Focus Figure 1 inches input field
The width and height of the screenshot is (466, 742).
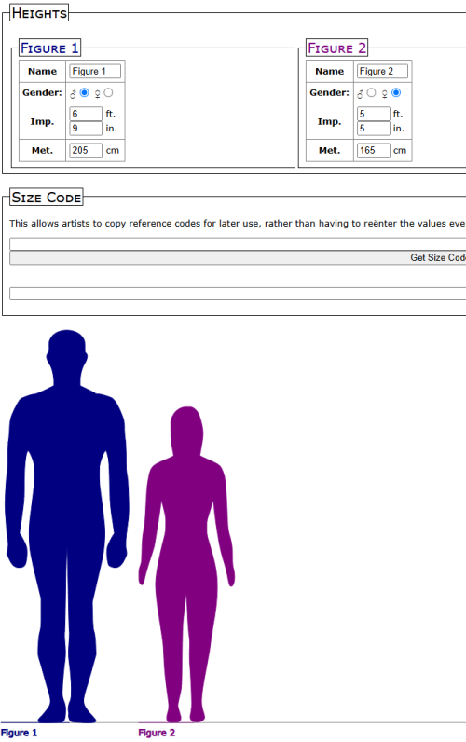click(86, 129)
